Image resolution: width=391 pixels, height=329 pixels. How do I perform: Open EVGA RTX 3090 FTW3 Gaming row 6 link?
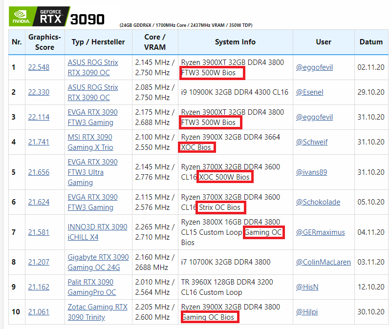(x=92, y=202)
